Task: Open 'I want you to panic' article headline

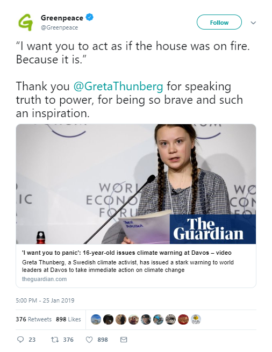Action: tap(127, 253)
